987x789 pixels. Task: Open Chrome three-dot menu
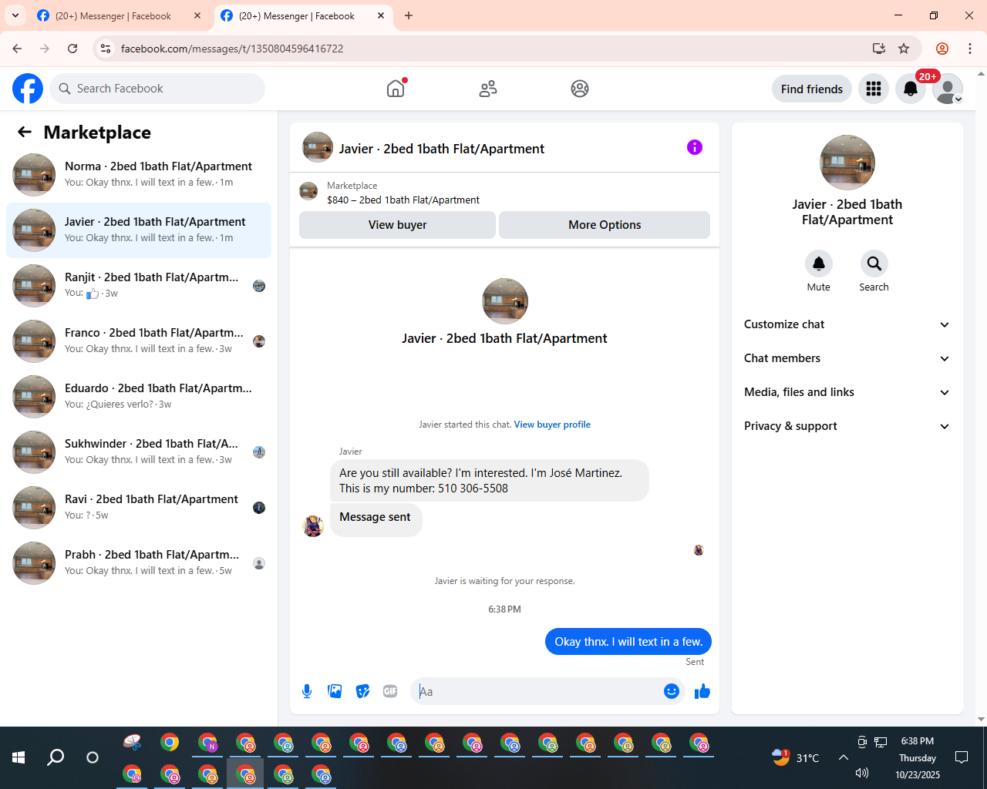pyautogui.click(x=970, y=49)
